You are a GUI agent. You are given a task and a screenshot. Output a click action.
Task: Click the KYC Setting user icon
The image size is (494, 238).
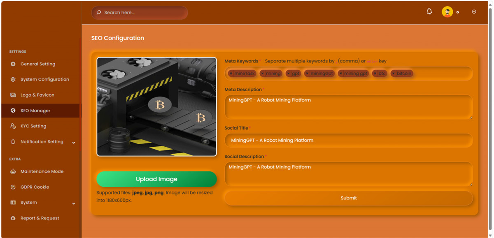coord(13,126)
